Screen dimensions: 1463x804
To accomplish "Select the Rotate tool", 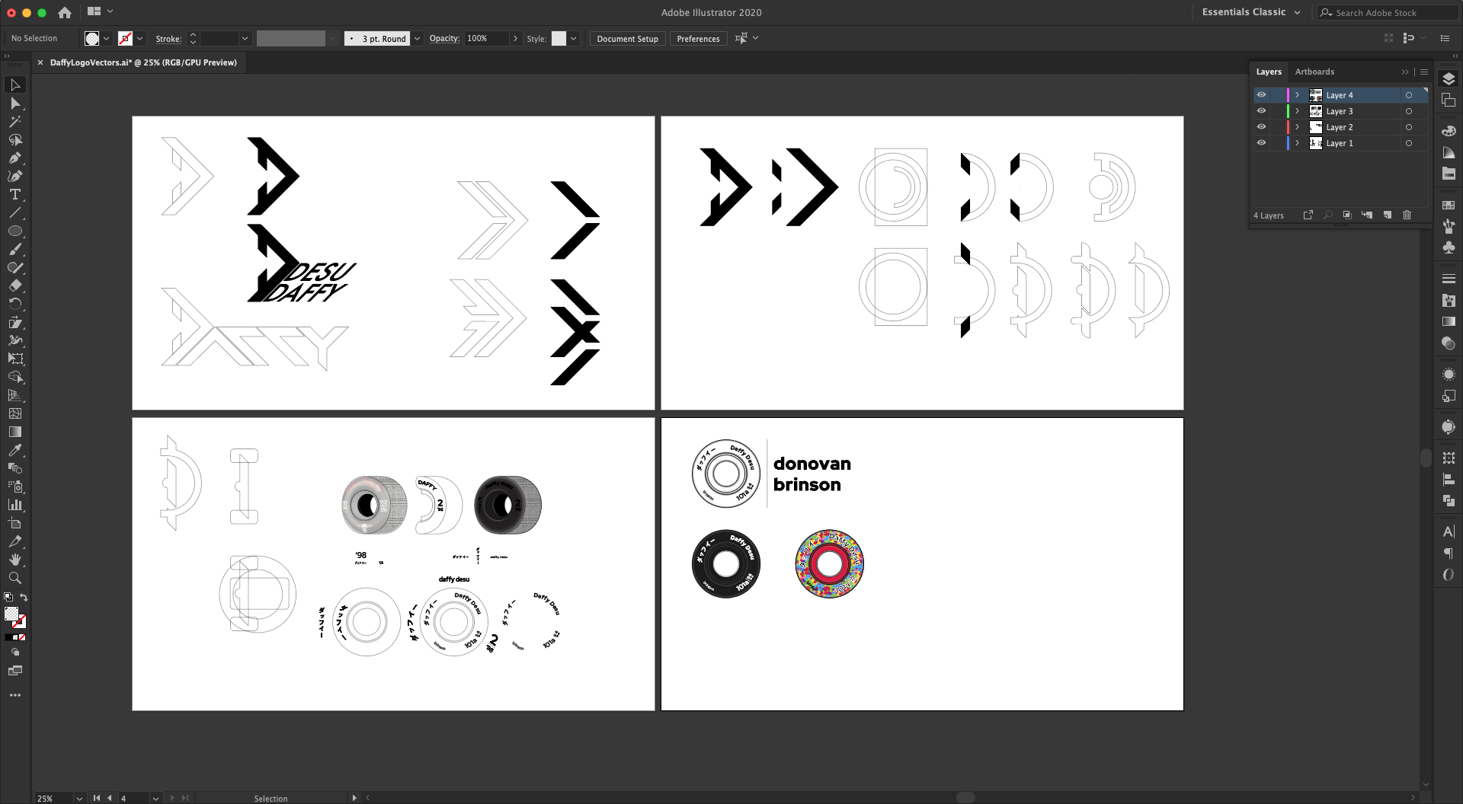I will [15, 304].
